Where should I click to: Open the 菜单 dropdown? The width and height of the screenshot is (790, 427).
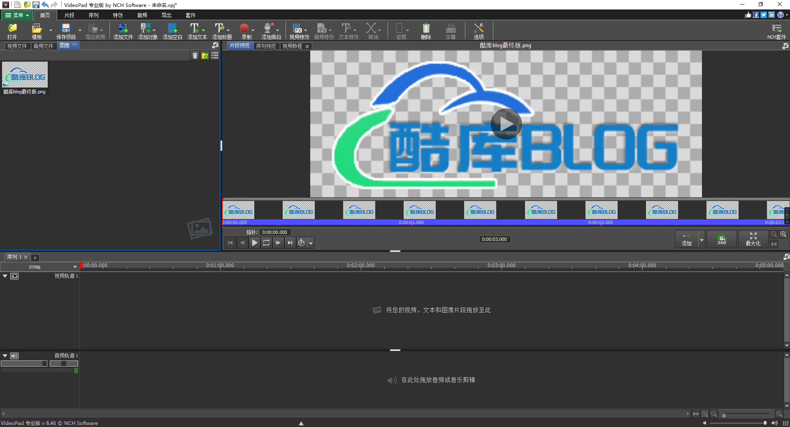point(17,15)
